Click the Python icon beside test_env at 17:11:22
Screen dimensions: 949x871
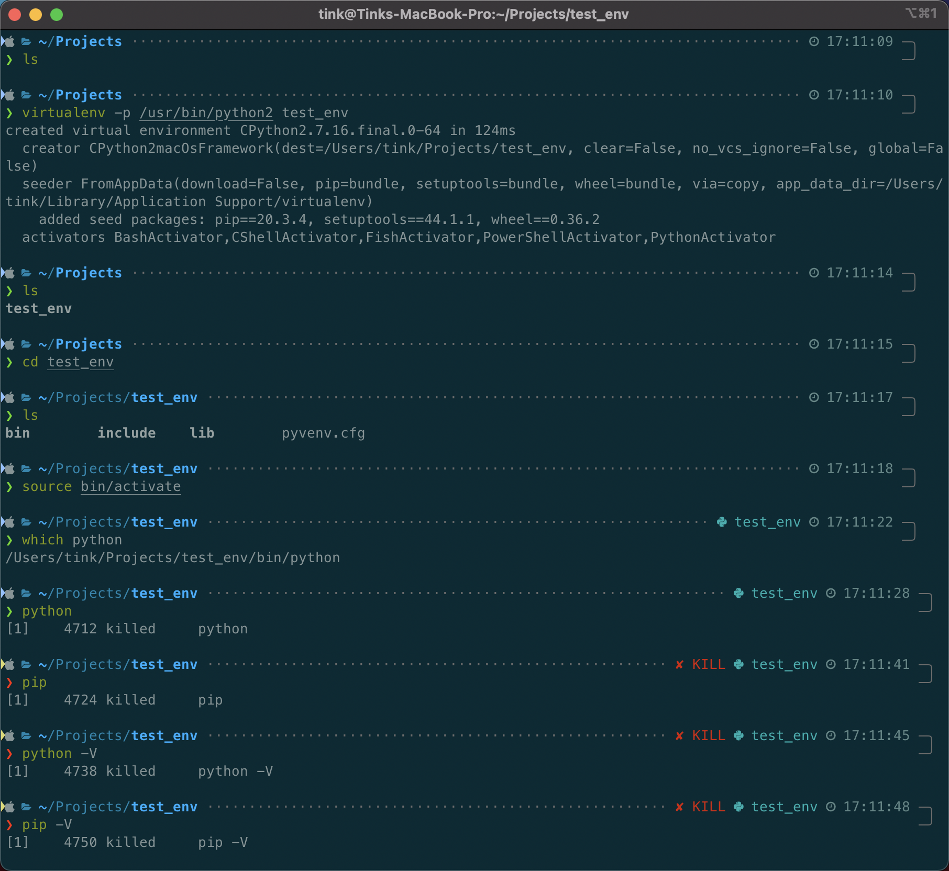click(x=722, y=522)
